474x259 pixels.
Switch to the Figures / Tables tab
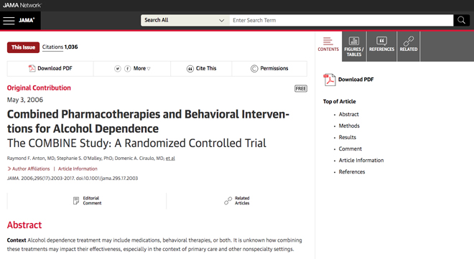(354, 47)
